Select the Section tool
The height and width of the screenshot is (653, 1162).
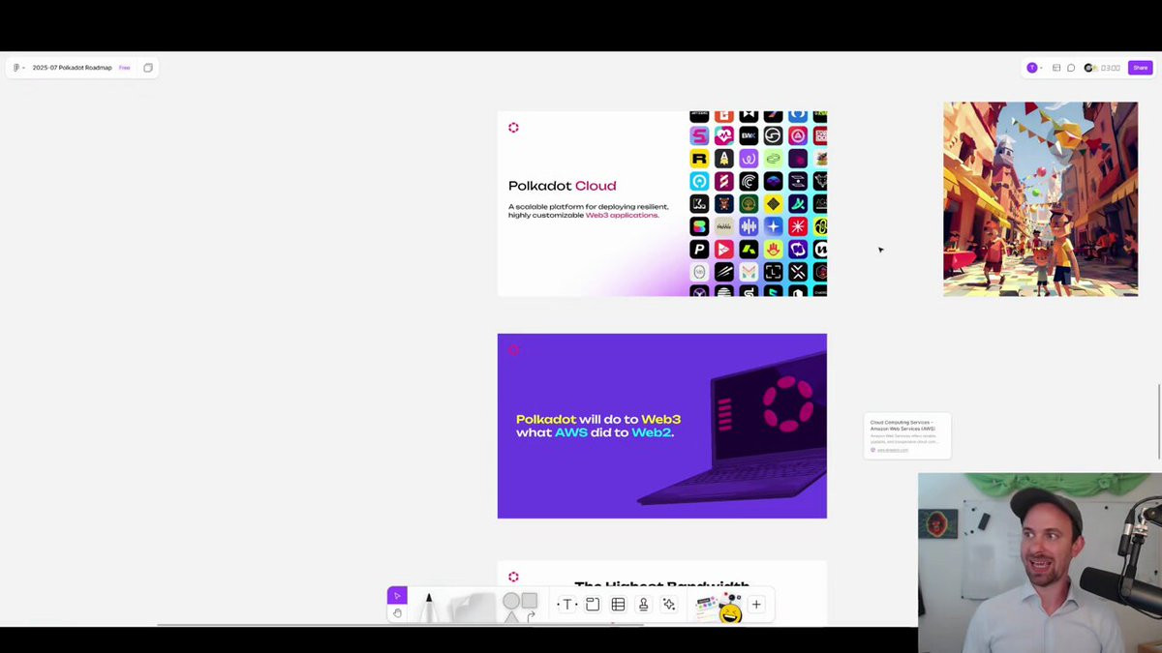[x=593, y=605]
